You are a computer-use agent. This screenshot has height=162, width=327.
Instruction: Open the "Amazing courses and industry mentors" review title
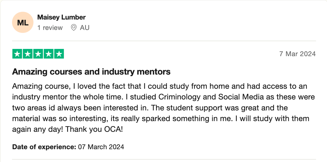pos(91,72)
